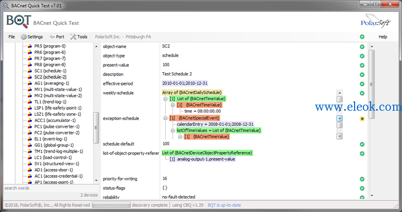402x212 pixels.
Task: Click the time = 08:00:00.00 entry
Action: pyautogui.click(x=203, y=111)
